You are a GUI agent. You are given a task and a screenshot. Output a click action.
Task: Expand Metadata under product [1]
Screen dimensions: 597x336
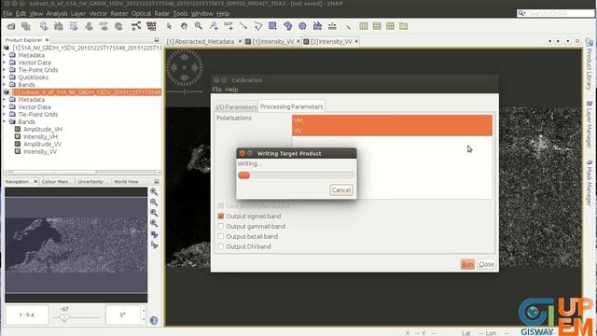(5, 55)
